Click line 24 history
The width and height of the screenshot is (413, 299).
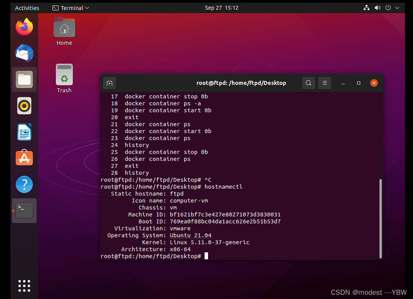point(130,145)
